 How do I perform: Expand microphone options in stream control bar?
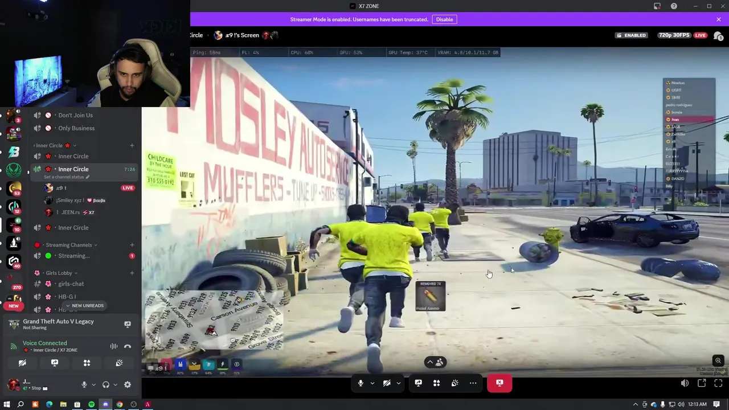[x=372, y=383]
